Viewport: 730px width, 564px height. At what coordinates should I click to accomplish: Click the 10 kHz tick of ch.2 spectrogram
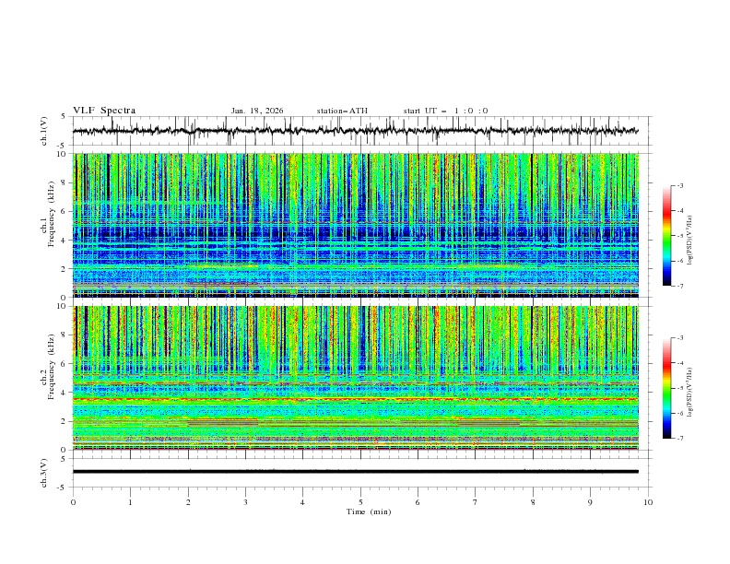[x=65, y=306]
